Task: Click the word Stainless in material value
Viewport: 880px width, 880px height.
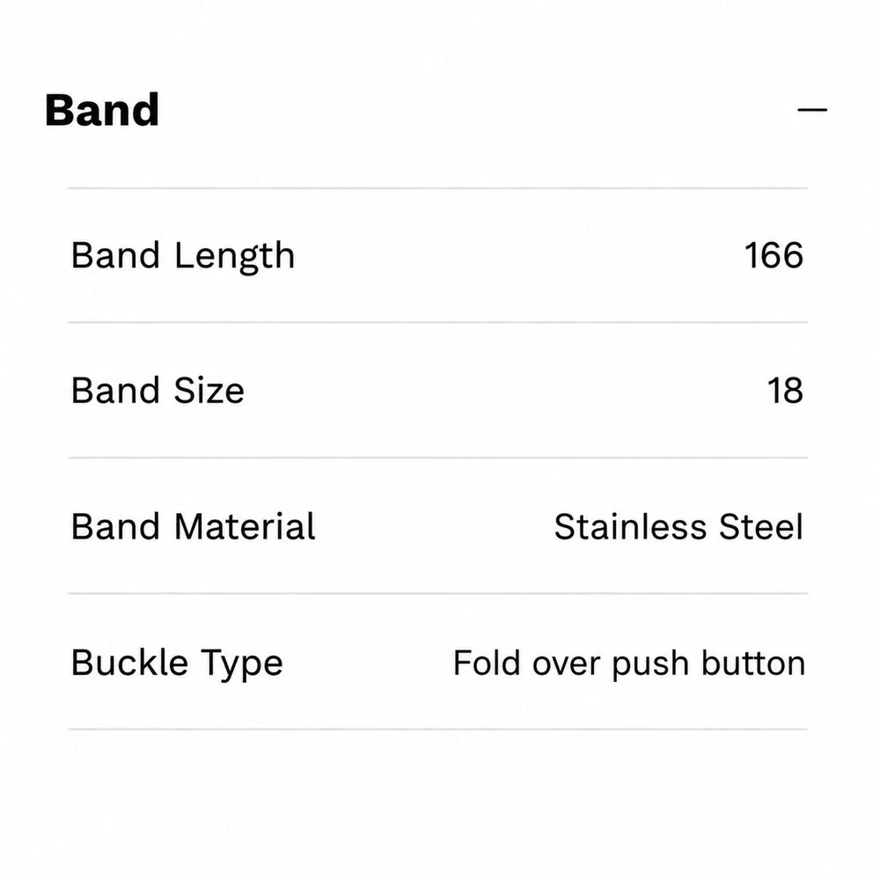Action: pyautogui.click(x=630, y=526)
